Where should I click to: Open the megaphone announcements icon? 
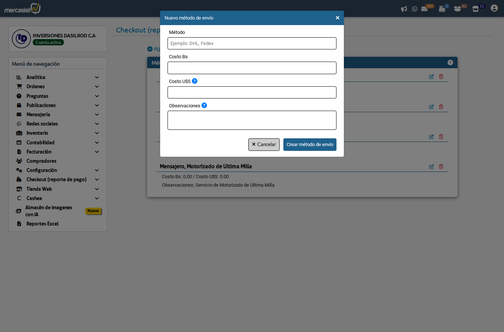coord(404,9)
